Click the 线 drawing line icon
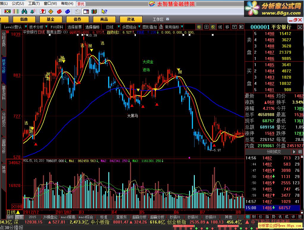Viewport: 304px width, 230px height. click(220, 27)
